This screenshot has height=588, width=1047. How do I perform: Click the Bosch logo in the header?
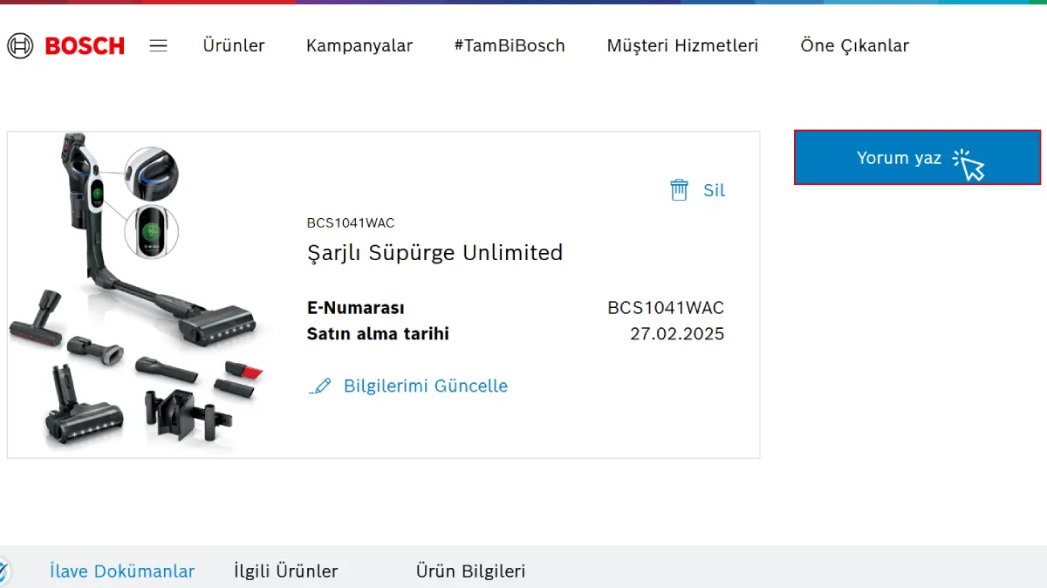pyautogui.click(x=66, y=46)
